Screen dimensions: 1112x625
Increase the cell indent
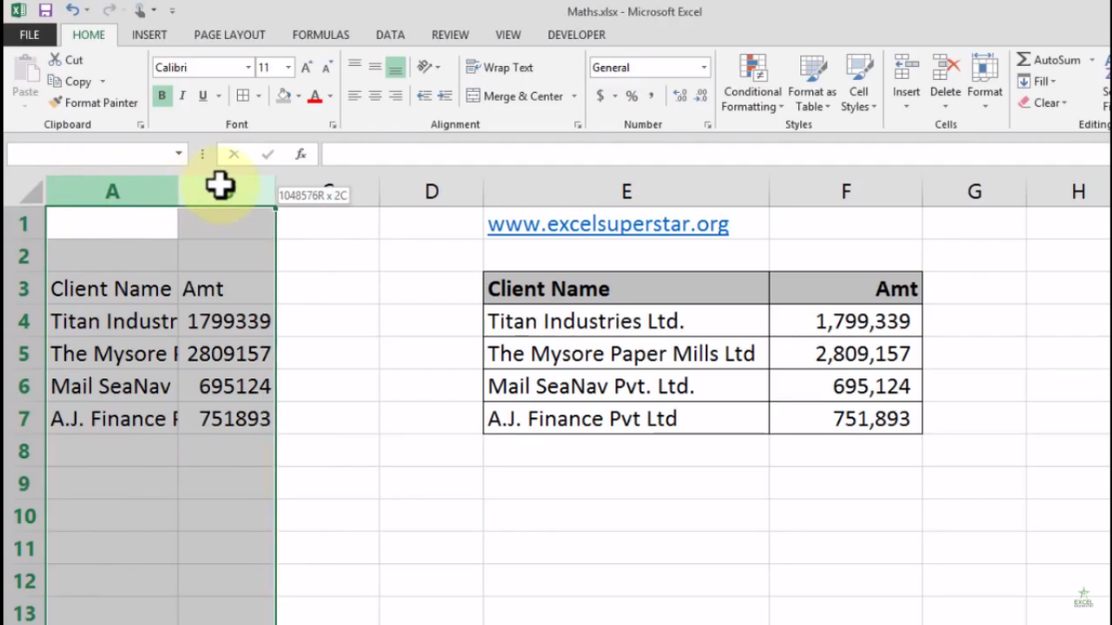(x=445, y=96)
